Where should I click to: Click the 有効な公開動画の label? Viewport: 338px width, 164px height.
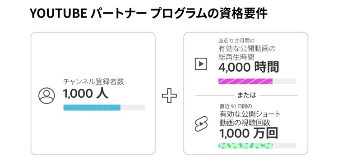[247, 49]
